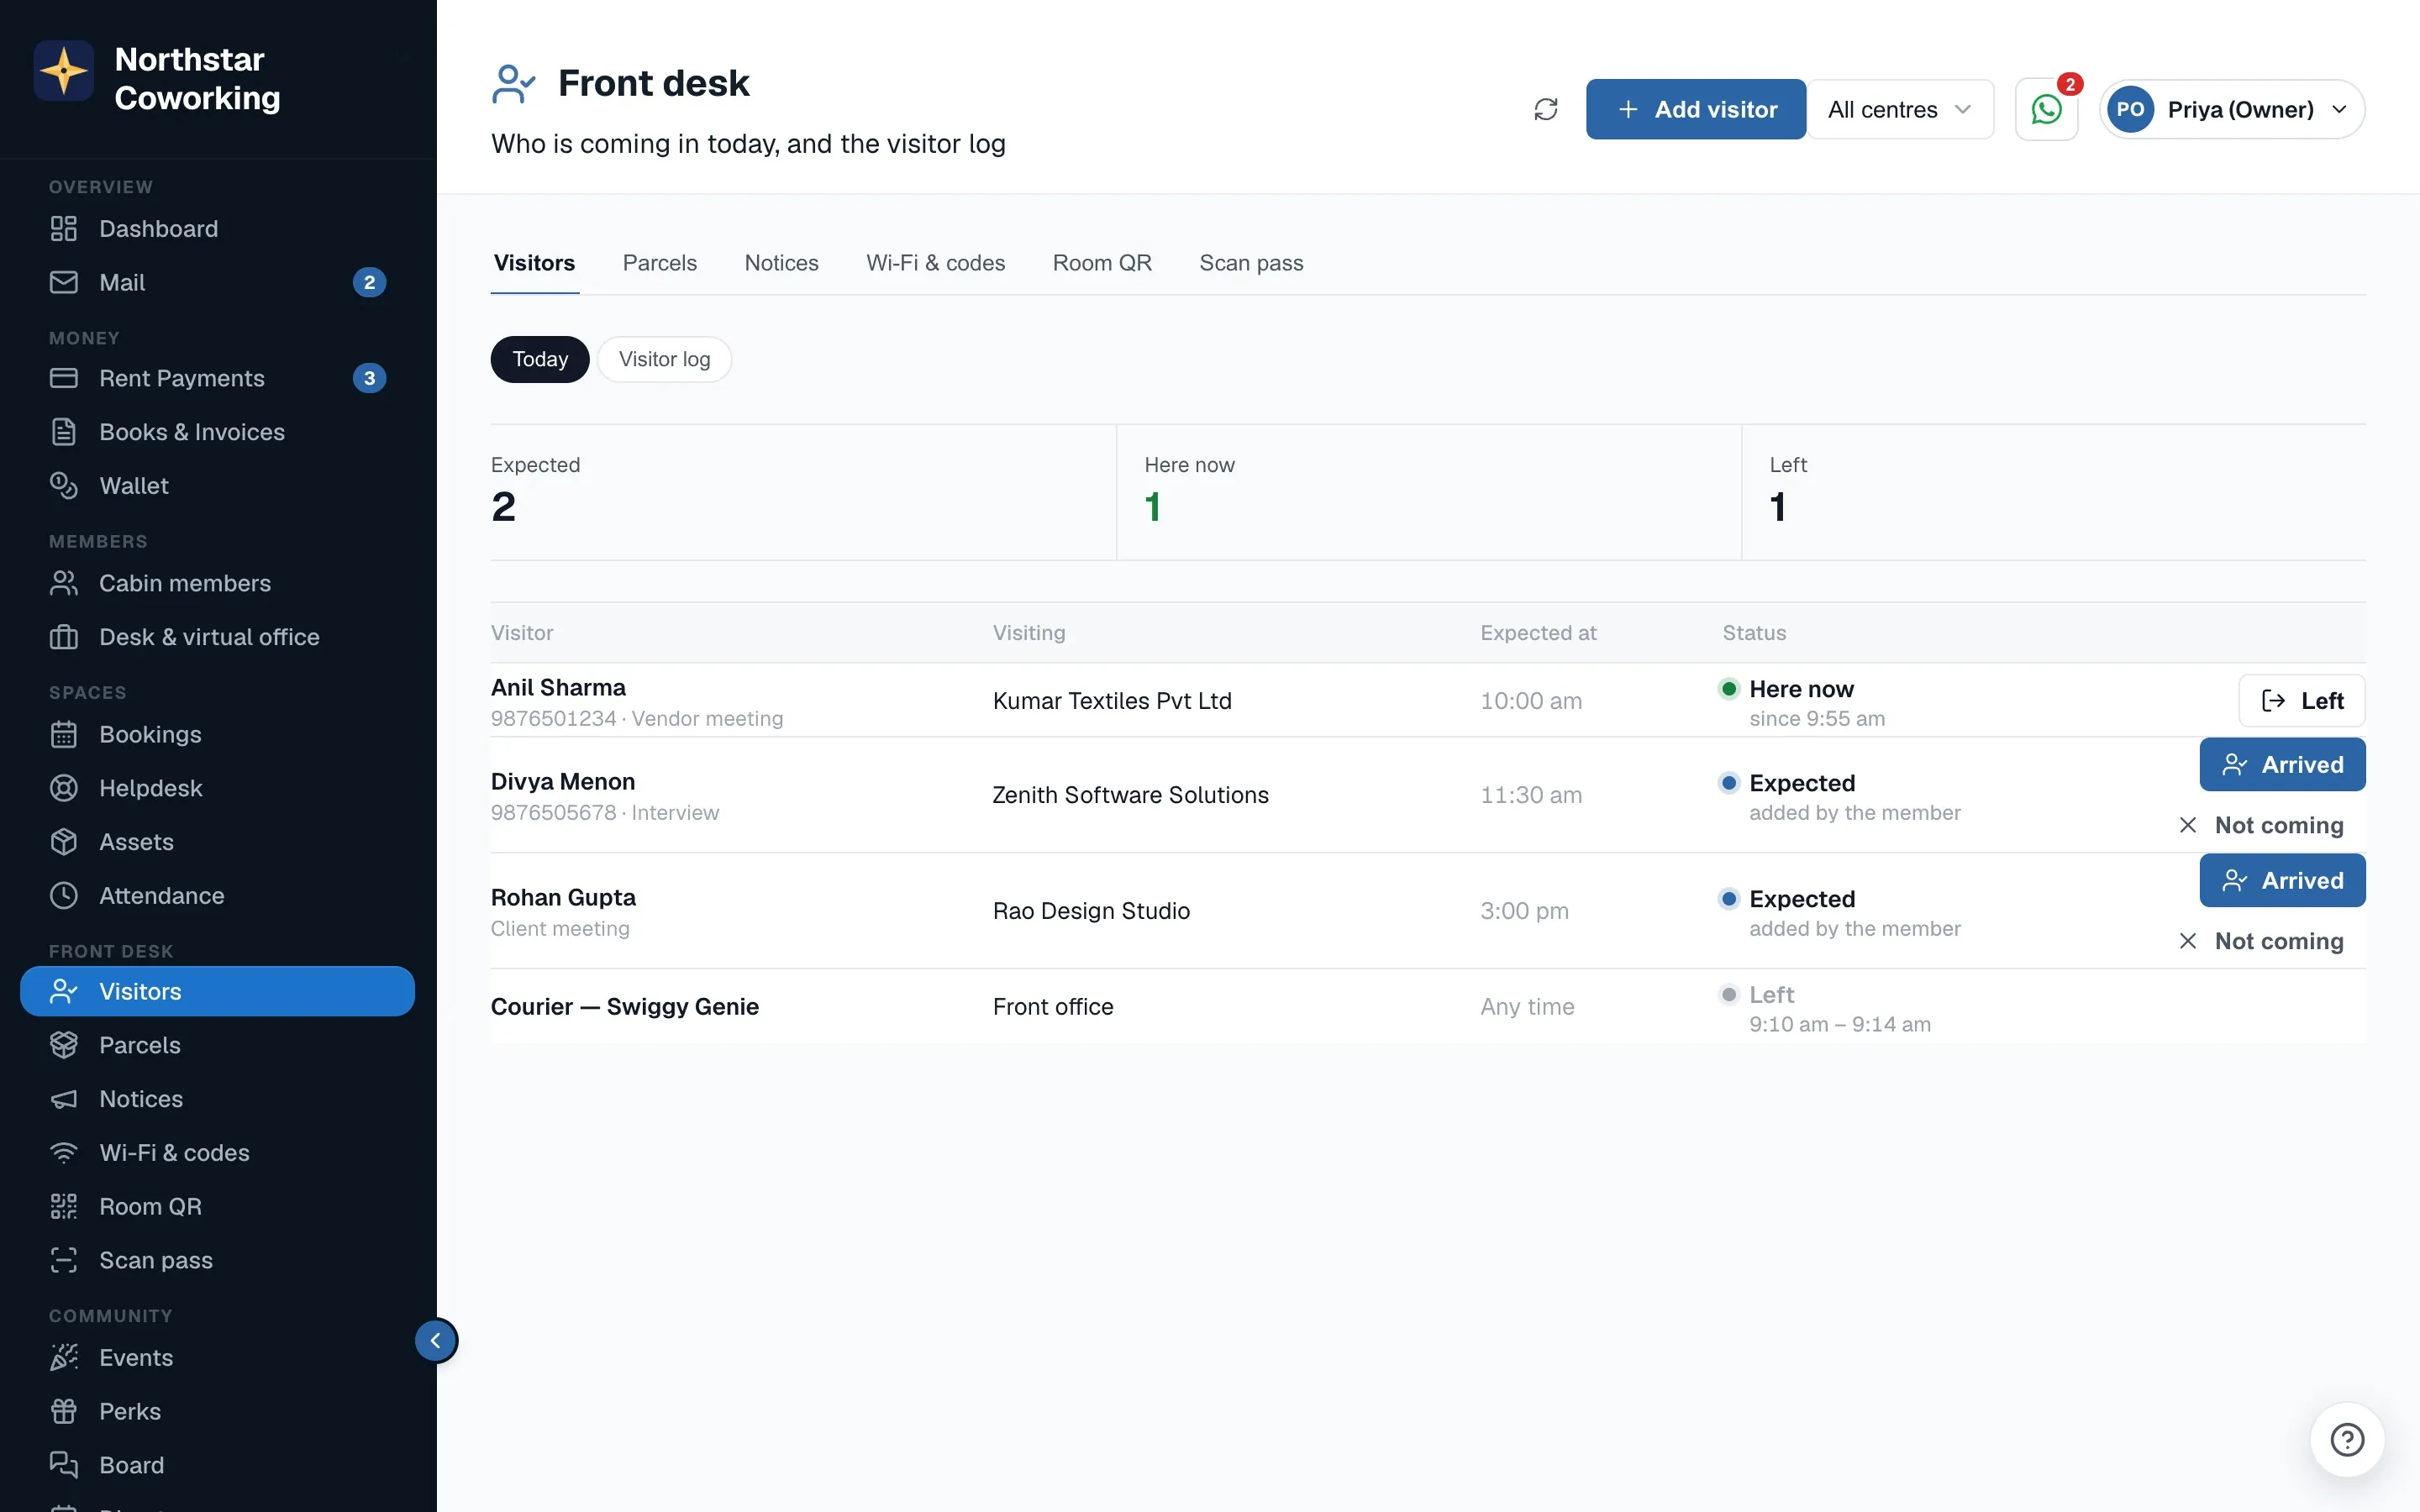Mark Rohan Gupta as Not coming
The width and height of the screenshot is (2420, 1512).
click(2261, 942)
